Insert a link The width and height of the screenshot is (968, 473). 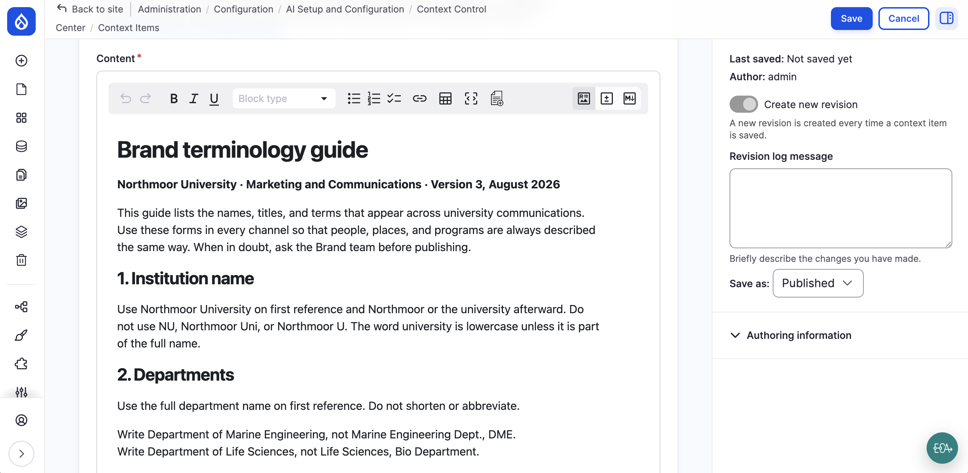click(419, 98)
